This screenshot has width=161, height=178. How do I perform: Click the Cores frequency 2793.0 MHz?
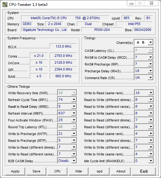click(x=63, y=56)
